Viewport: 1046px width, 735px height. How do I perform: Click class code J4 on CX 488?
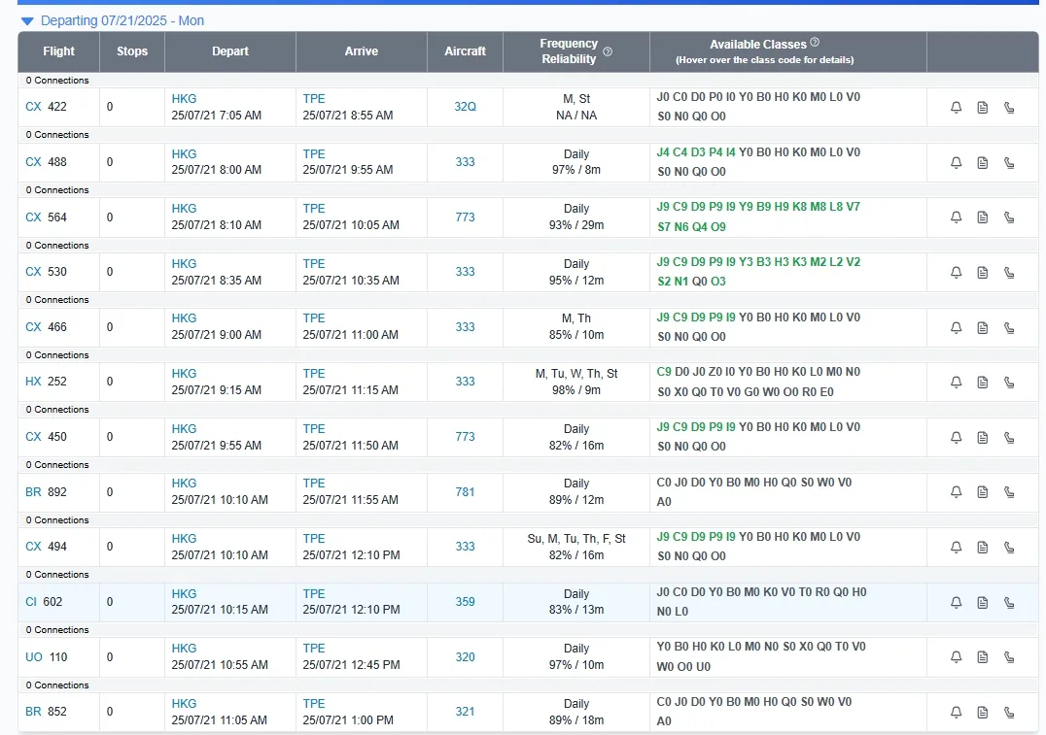[x=663, y=152]
